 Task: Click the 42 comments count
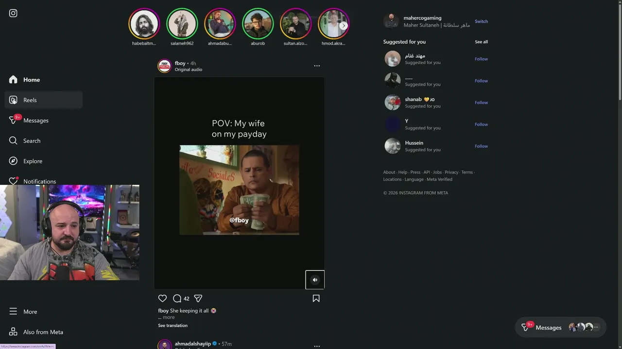point(186,299)
